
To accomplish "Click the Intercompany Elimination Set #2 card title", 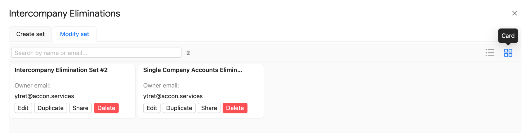I will tap(61, 70).
